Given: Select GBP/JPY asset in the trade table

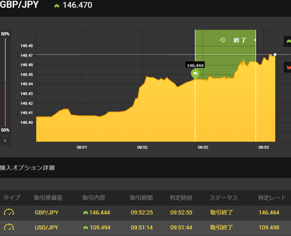Looking at the screenshot, I should pos(47,212).
